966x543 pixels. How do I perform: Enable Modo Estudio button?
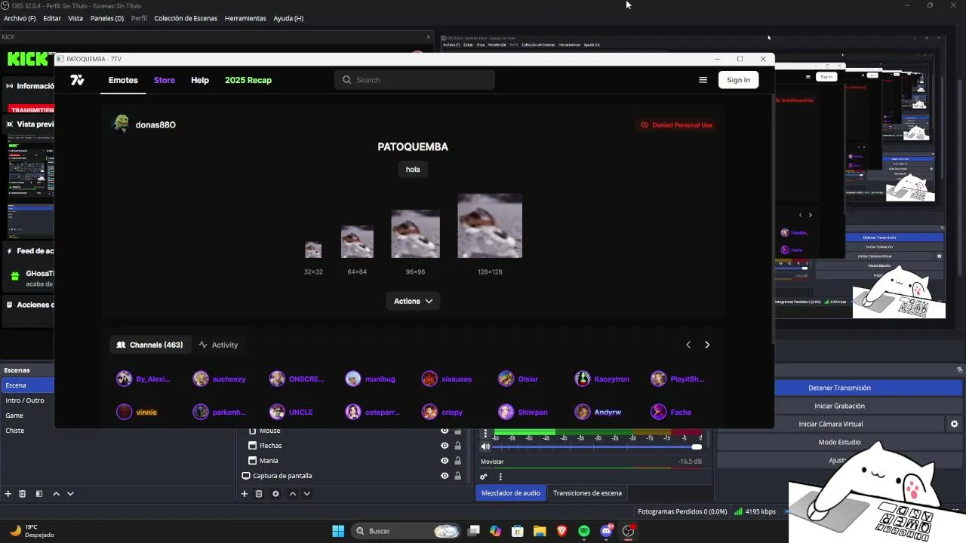839,442
